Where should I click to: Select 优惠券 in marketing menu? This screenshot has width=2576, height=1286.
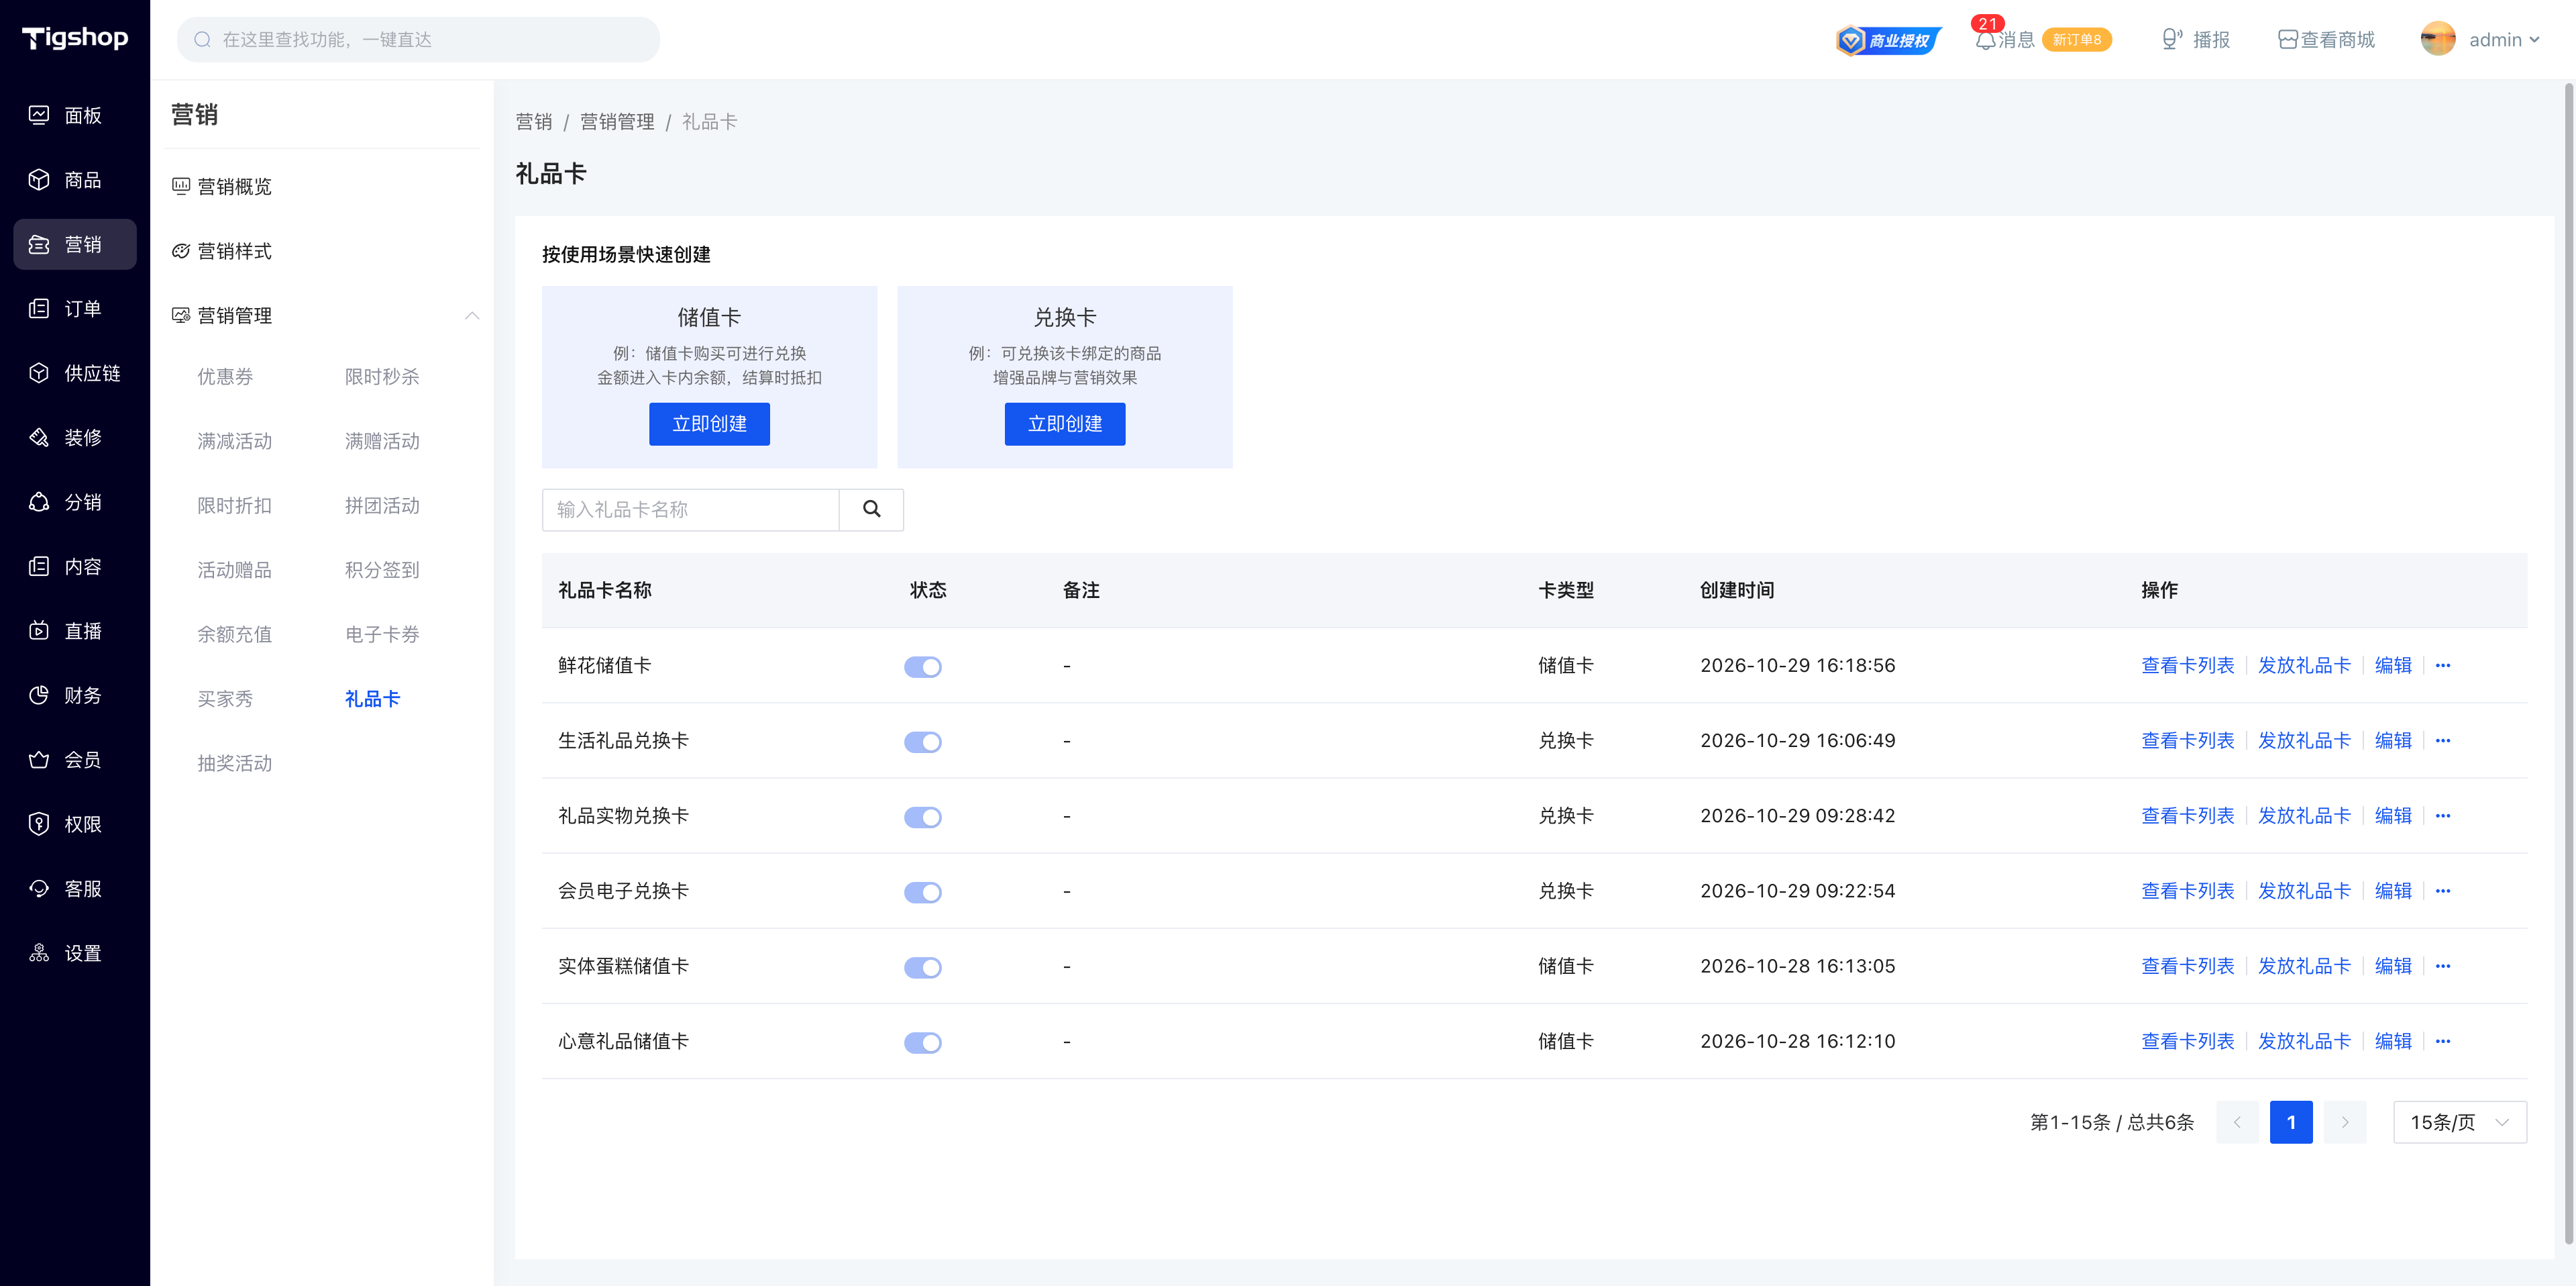point(225,377)
